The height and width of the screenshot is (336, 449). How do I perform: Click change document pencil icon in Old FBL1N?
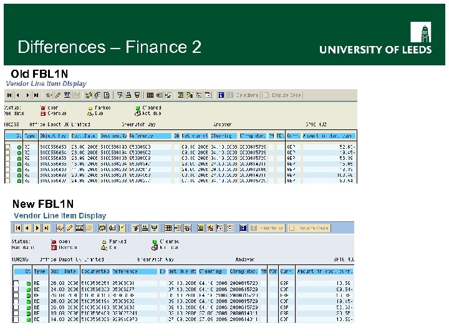[x=58, y=95]
